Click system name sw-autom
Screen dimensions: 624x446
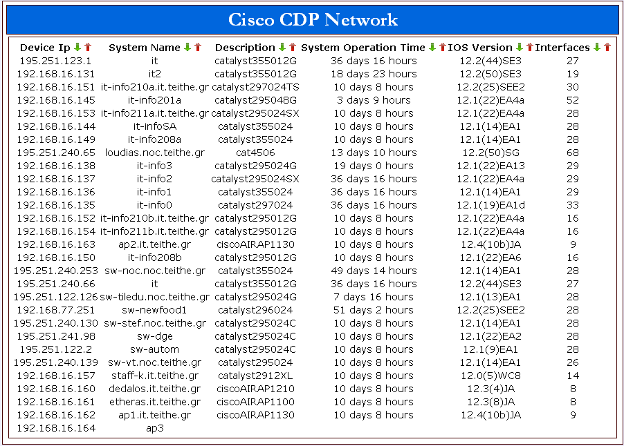154,349
